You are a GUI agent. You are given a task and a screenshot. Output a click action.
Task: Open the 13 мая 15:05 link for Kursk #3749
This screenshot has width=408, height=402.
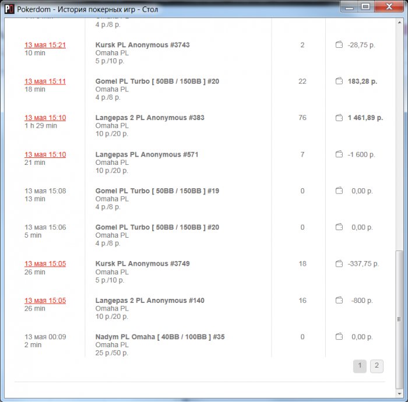click(45, 264)
